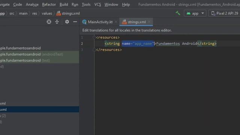Open the Run menu
Image resolution: width=240 pixels, height=135 pixels.
pos(75,4)
